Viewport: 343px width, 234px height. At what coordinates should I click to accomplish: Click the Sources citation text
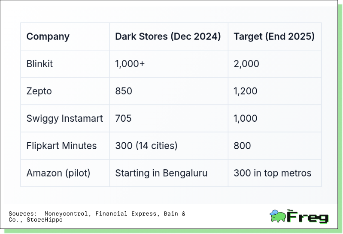pyautogui.click(x=97, y=216)
